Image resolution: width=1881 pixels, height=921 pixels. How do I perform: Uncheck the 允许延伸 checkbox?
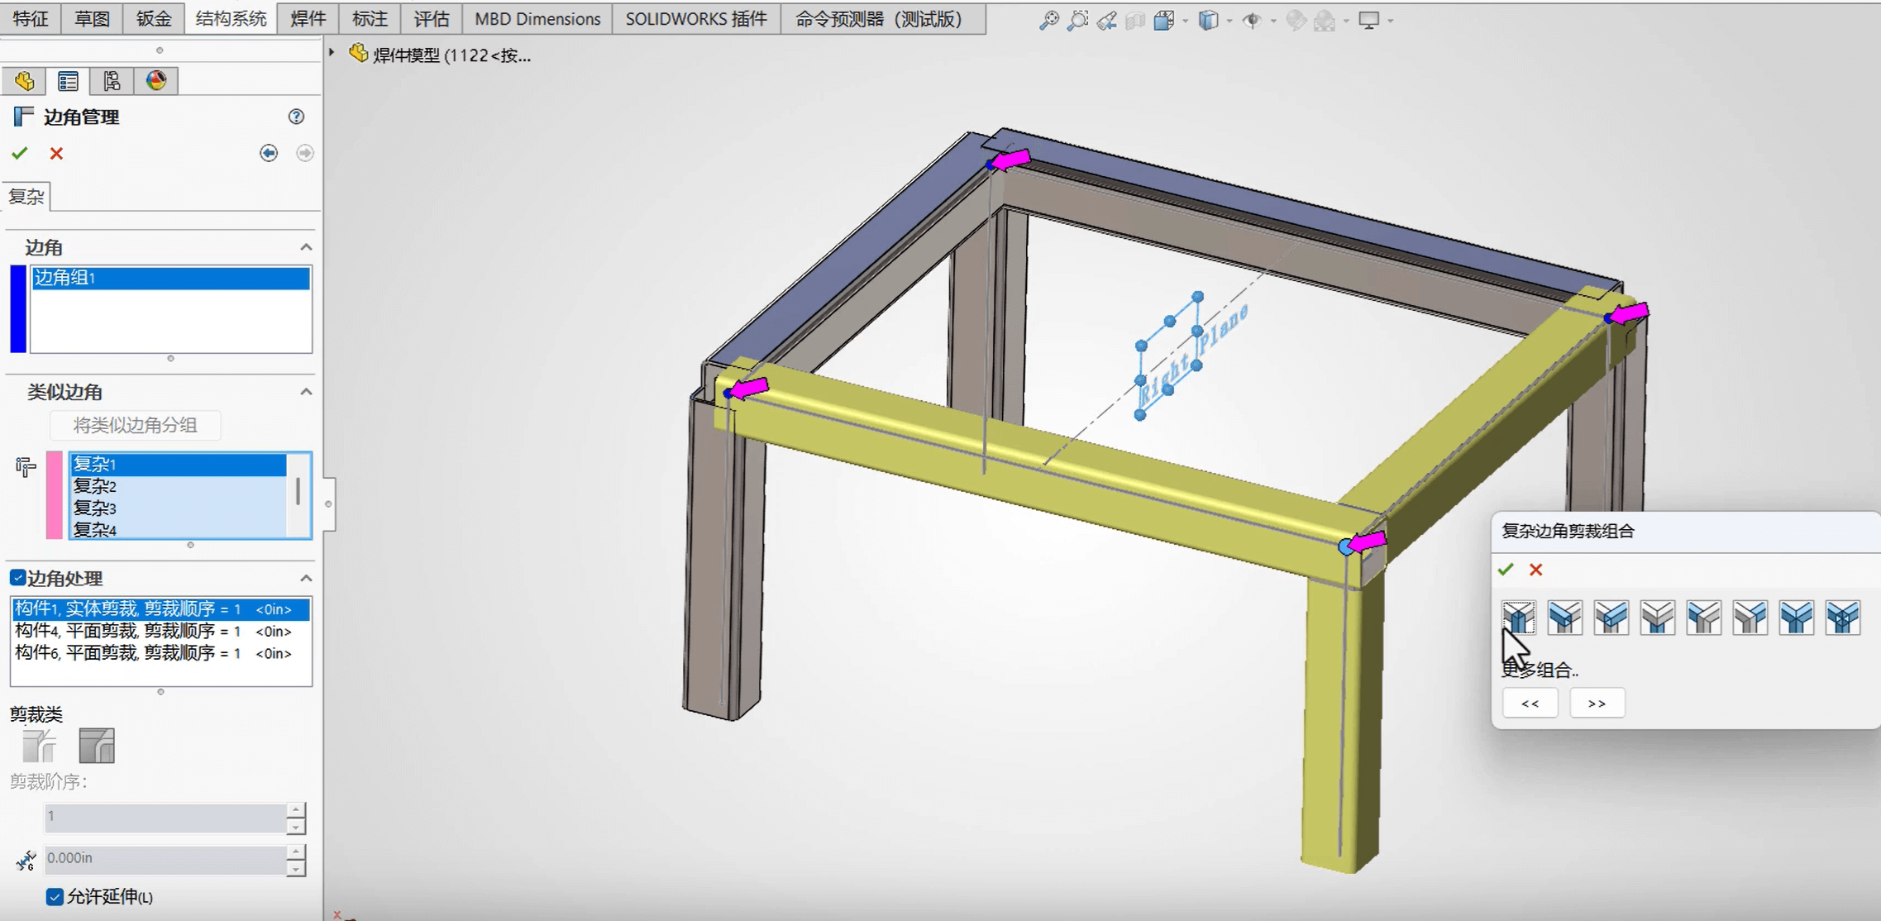55,897
